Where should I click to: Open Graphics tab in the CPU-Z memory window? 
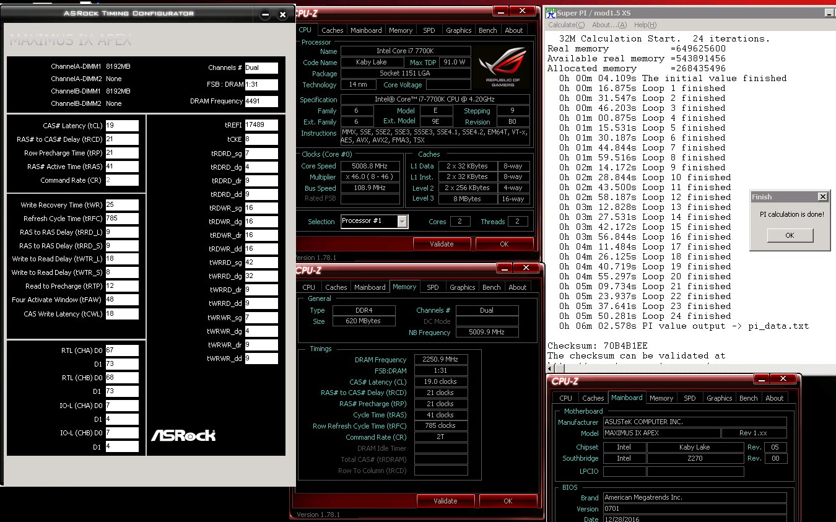[463, 287]
